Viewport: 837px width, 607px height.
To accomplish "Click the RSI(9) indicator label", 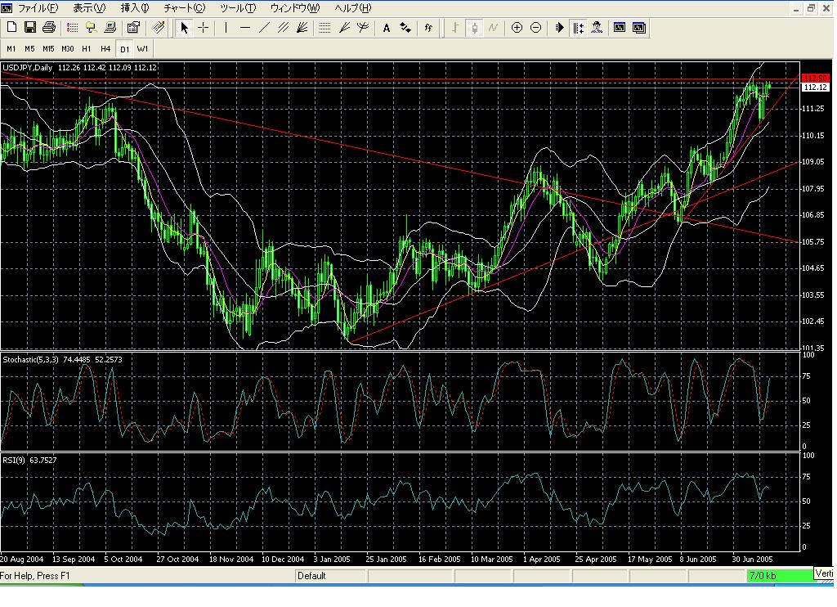I will coord(14,460).
